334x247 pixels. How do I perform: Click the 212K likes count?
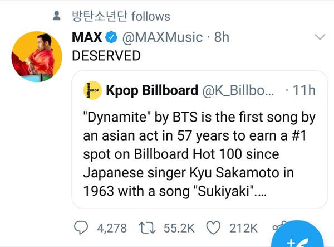[x=243, y=228]
